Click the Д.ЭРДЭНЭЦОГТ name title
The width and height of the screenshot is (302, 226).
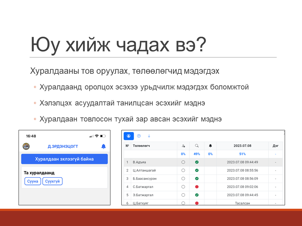(63, 146)
